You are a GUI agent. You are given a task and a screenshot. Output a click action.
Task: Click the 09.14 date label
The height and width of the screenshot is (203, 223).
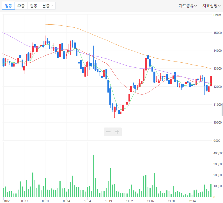66,201
